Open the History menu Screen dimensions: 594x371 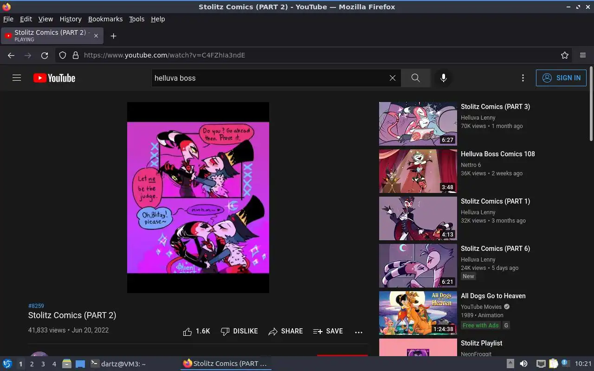coord(71,19)
